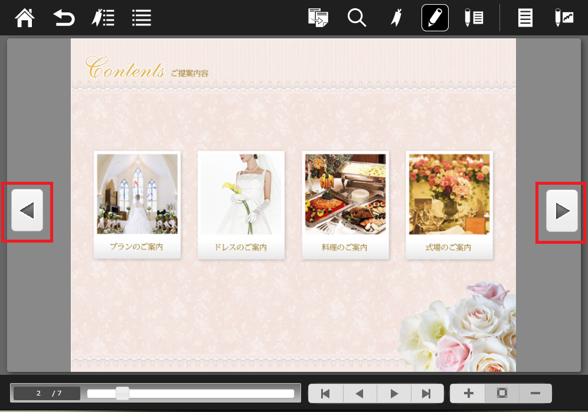Click the page transfer documents icon

(x=318, y=18)
